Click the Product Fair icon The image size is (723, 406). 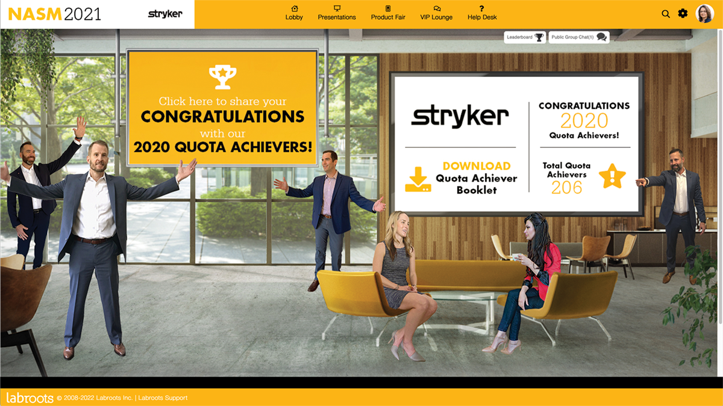pos(388,8)
